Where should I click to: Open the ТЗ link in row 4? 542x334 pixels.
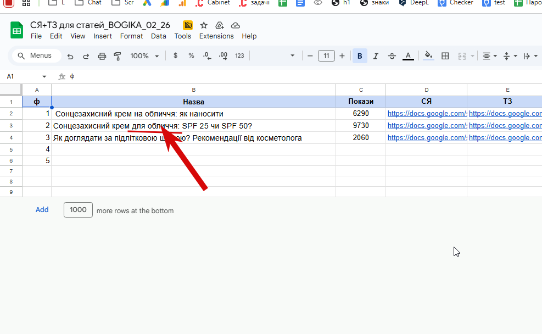pos(505,138)
